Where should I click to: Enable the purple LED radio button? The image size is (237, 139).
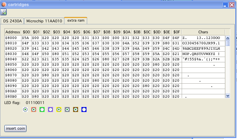click(x=50, y=109)
